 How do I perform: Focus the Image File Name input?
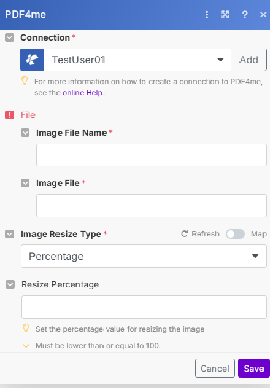[x=152, y=155]
